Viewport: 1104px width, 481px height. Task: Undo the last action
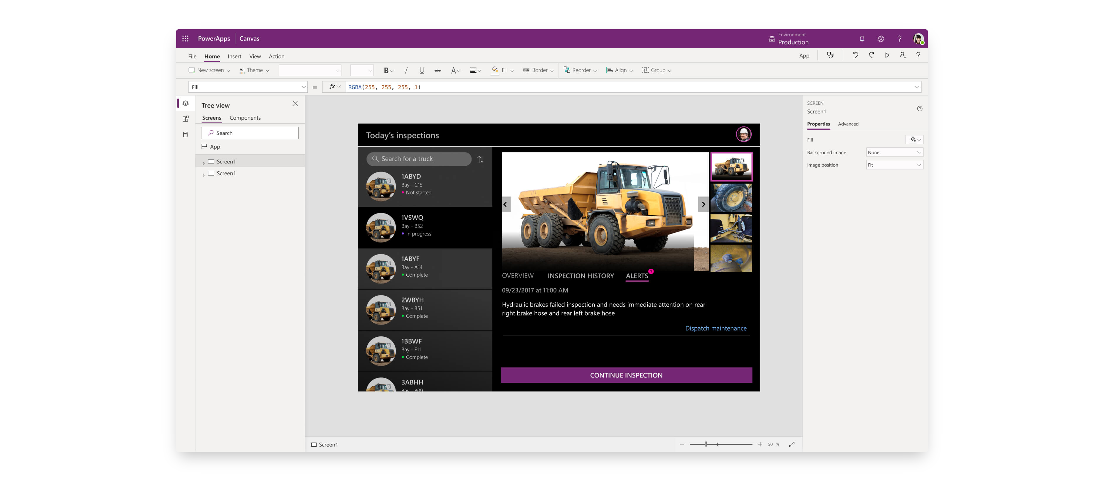click(x=855, y=55)
